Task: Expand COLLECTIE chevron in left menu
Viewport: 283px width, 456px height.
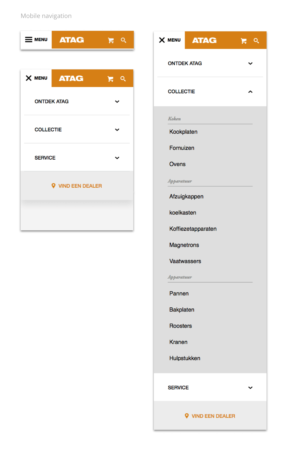Action: coord(117,130)
